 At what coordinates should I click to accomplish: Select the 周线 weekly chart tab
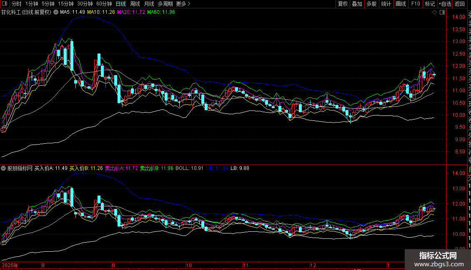(x=135, y=4)
